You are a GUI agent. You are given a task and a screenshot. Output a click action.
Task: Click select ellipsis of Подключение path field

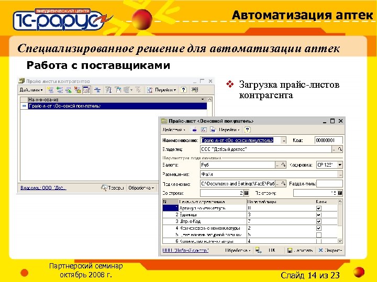[278, 184]
